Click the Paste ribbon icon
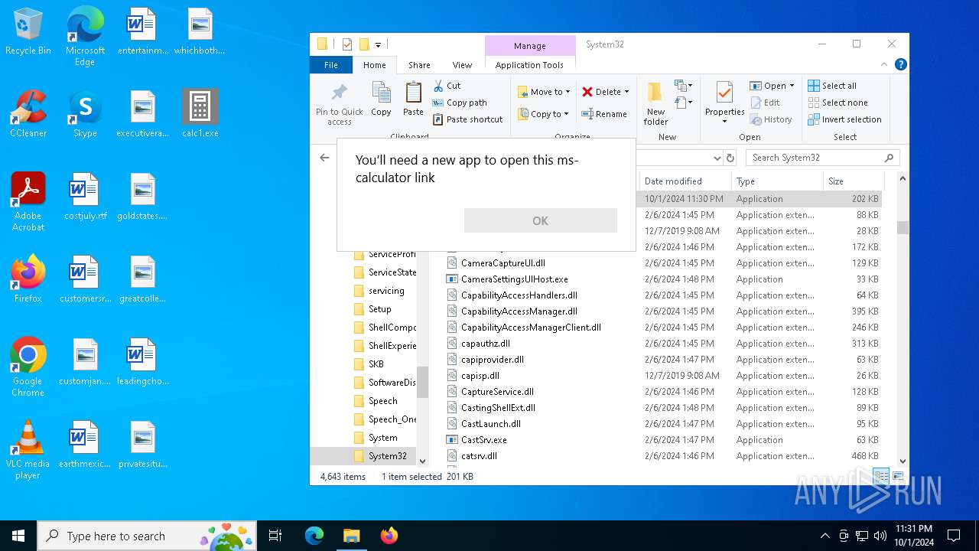This screenshot has width=979, height=551. point(413,99)
